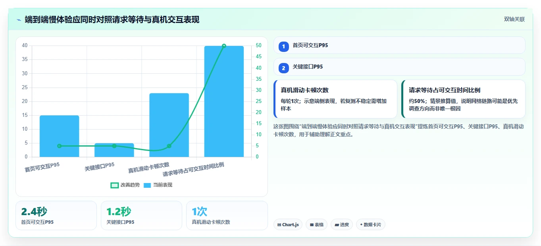Toggle the 改善趋势 legend item
The height and width of the screenshot is (246, 541).
tap(125, 185)
